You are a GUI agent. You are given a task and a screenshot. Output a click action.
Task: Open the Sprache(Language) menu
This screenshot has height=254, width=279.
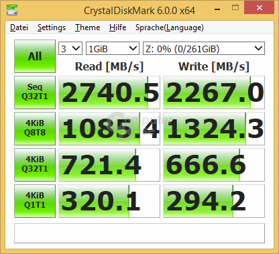coord(170,27)
